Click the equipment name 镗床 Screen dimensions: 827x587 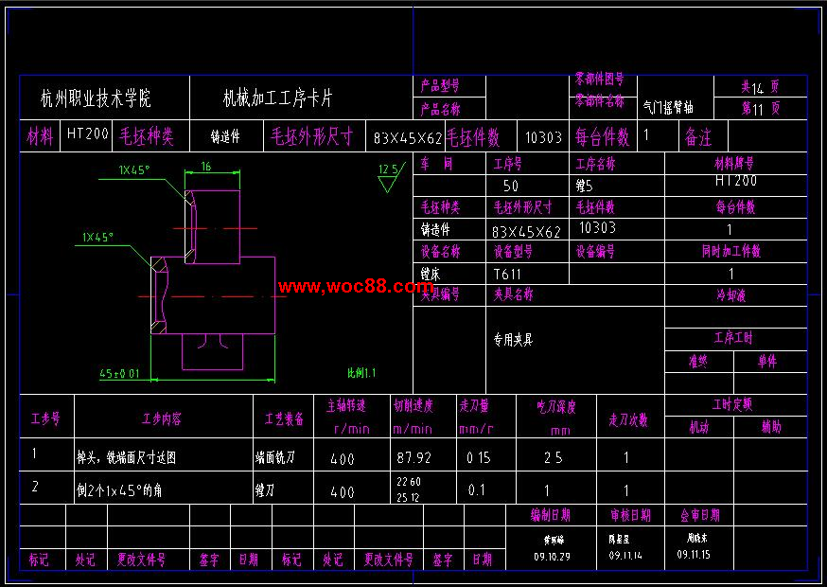[x=431, y=275]
